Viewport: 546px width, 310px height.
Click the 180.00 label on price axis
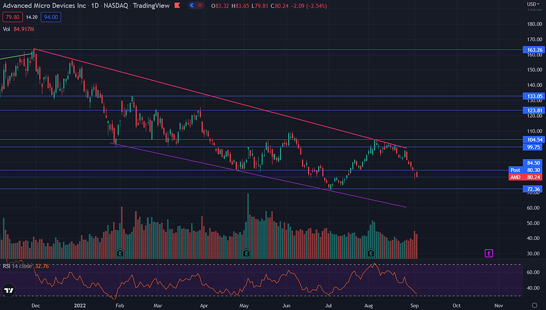(x=534, y=24)
